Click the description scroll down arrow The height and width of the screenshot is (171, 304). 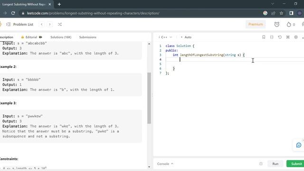(x=149, y=167)
